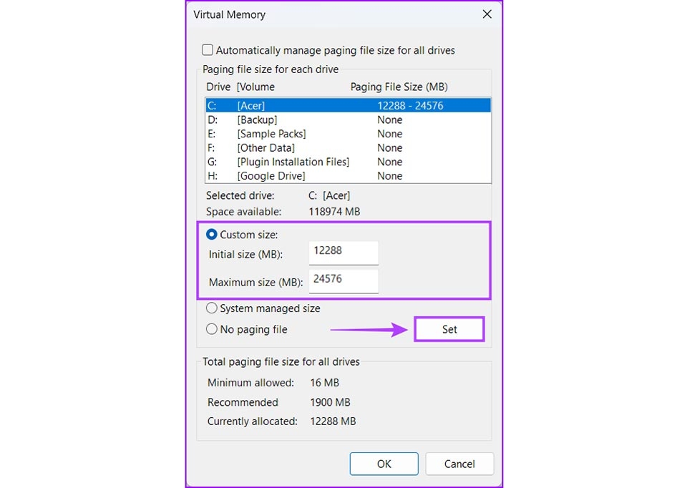Click the Set button
687x488 pixels.
click(x=449, y=329)
